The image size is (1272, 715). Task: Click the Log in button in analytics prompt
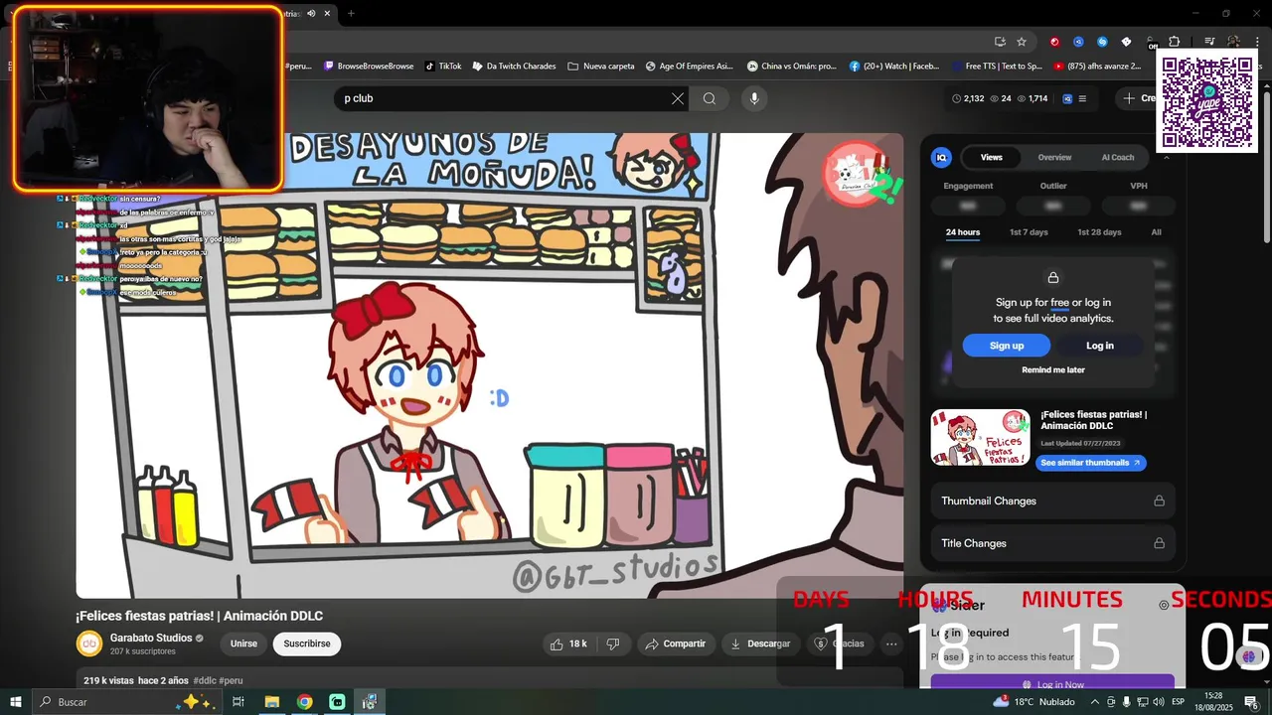coord(1100,346)
